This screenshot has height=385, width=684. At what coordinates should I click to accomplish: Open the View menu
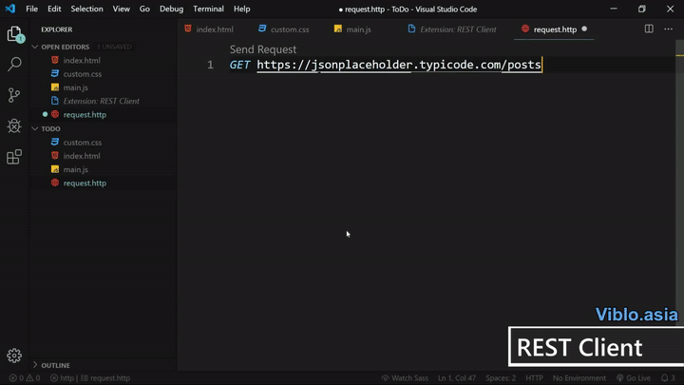click(x=122, y=9)
